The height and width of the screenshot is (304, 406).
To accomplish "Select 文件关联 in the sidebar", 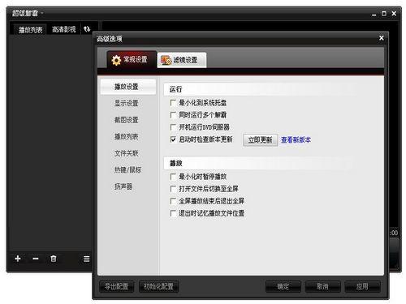I will tap(127, 153).
